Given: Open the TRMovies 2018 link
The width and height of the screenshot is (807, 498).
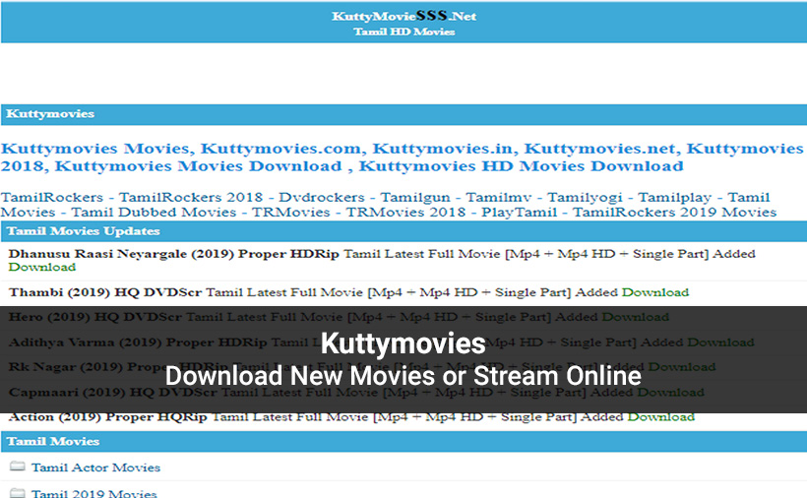Looking at the screenshot, I should click(x=405, y=212).
